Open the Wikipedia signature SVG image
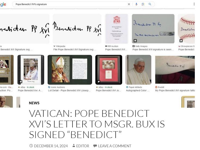This screenshot has width=200, height=150. coord(77,29)
